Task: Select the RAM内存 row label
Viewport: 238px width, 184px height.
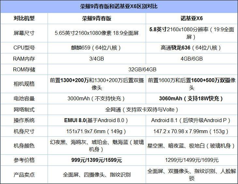Action: click(24, 59)
